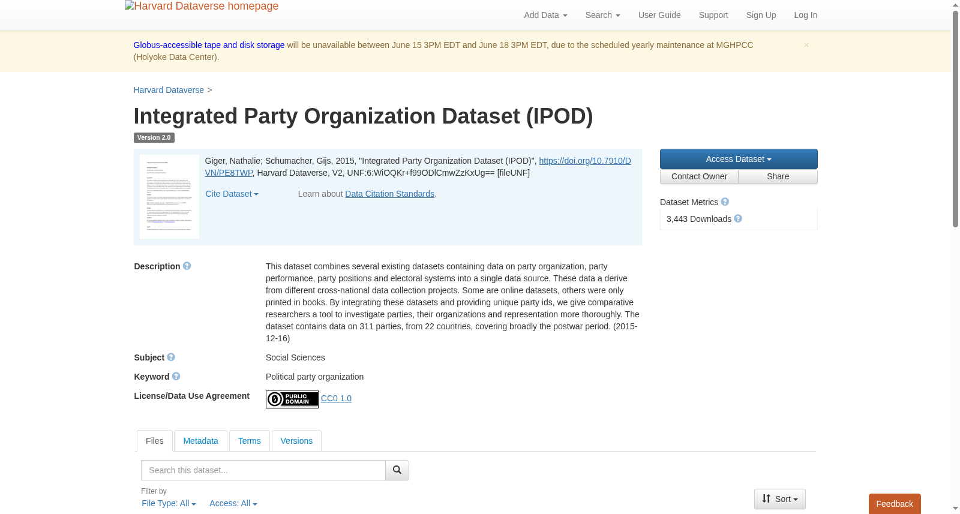The height and width of the screenshot is (514, 960).
Task: Click the Public Domain CC0 badge
Action: point(292,399)
